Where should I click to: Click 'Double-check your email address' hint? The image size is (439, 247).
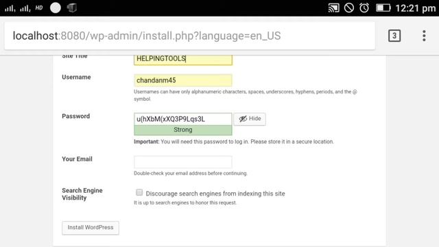tap(191, 174)
